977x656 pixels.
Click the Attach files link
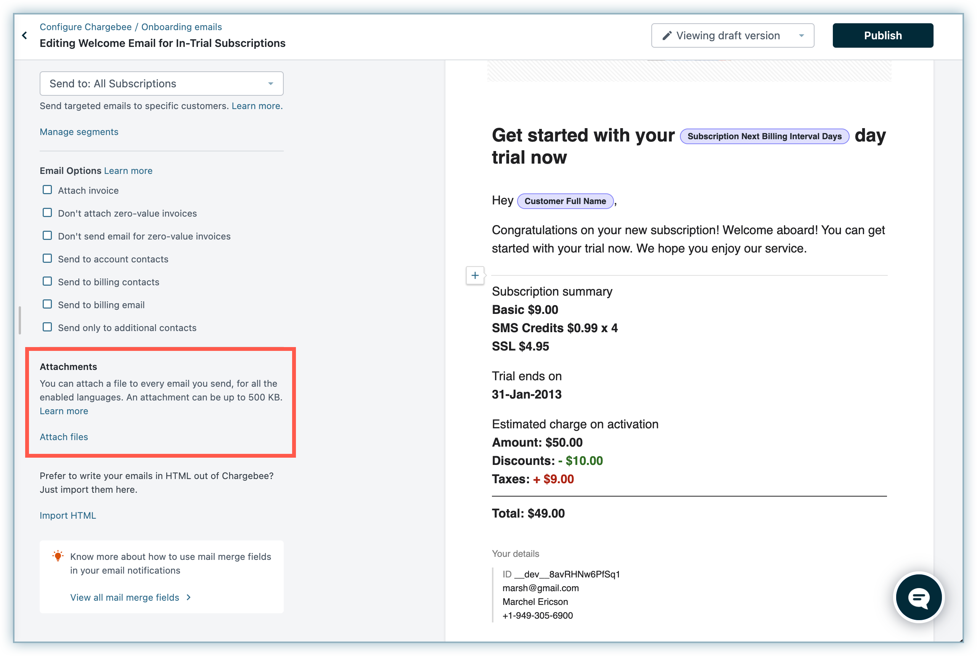click(64, 437)
